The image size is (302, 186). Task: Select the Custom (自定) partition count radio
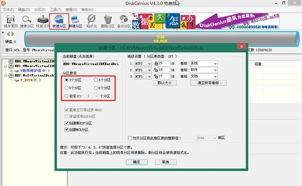[x=66, y=96]
